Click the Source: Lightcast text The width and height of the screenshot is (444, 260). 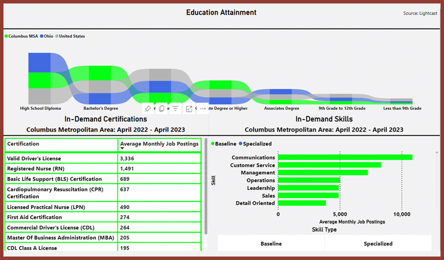[x=420, y=13]
